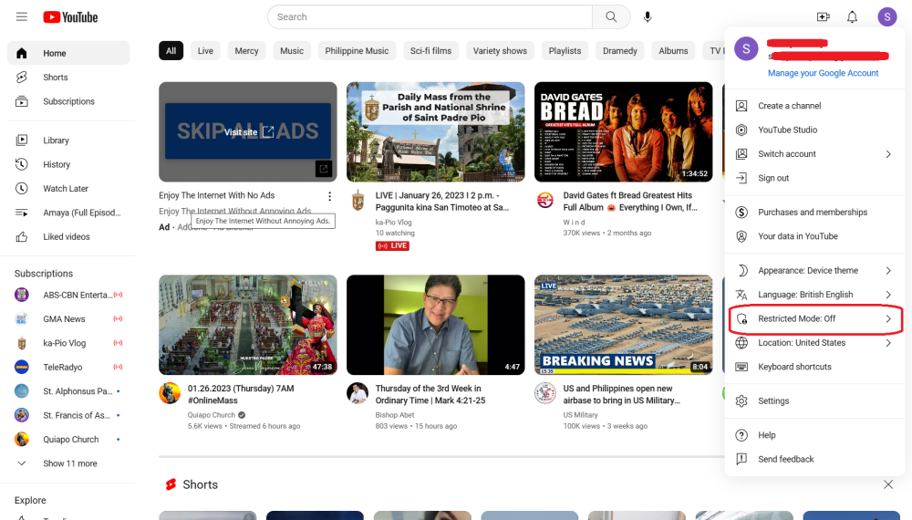Open TeleRadyo subscription channel
912x520 pixels.
pyautogui.click(x=68, y=367)
